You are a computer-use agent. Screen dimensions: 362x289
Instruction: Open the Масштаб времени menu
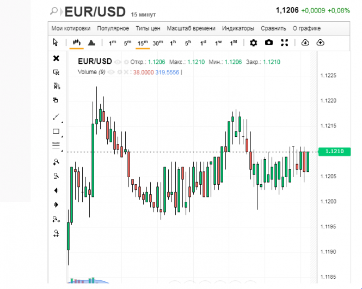pyautogui.click(x=191, y=28)
